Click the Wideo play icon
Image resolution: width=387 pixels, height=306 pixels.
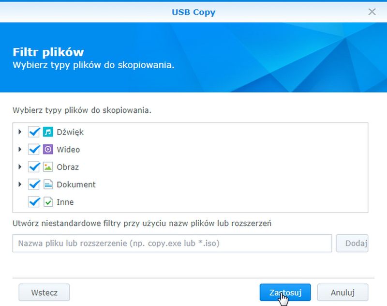coord(48,150)
